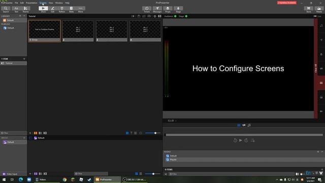The width and height of the screenshot is (325, 183).
Task: Switch slide area to text view
Action: (x=131, y=133)
